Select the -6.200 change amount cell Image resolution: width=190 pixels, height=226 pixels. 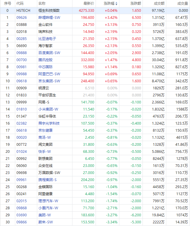click(x=136, y=215)
